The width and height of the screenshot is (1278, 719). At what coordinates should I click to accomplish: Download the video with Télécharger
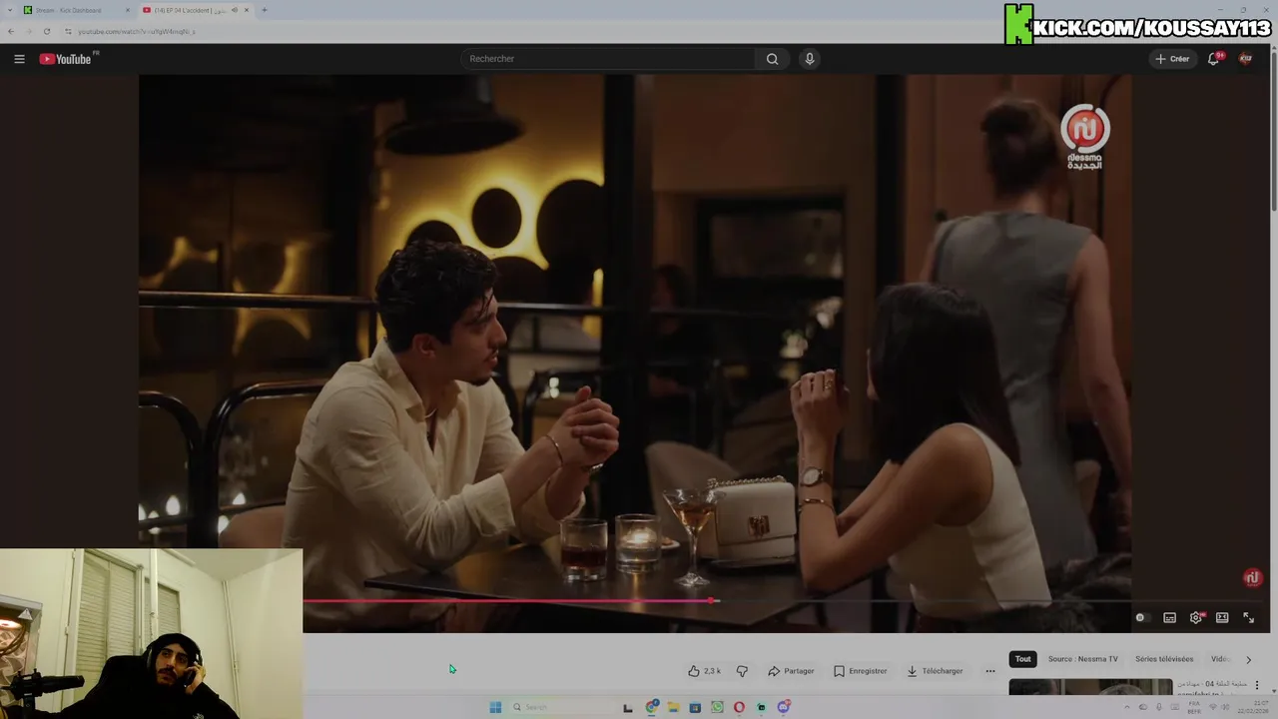coord(936,671)
